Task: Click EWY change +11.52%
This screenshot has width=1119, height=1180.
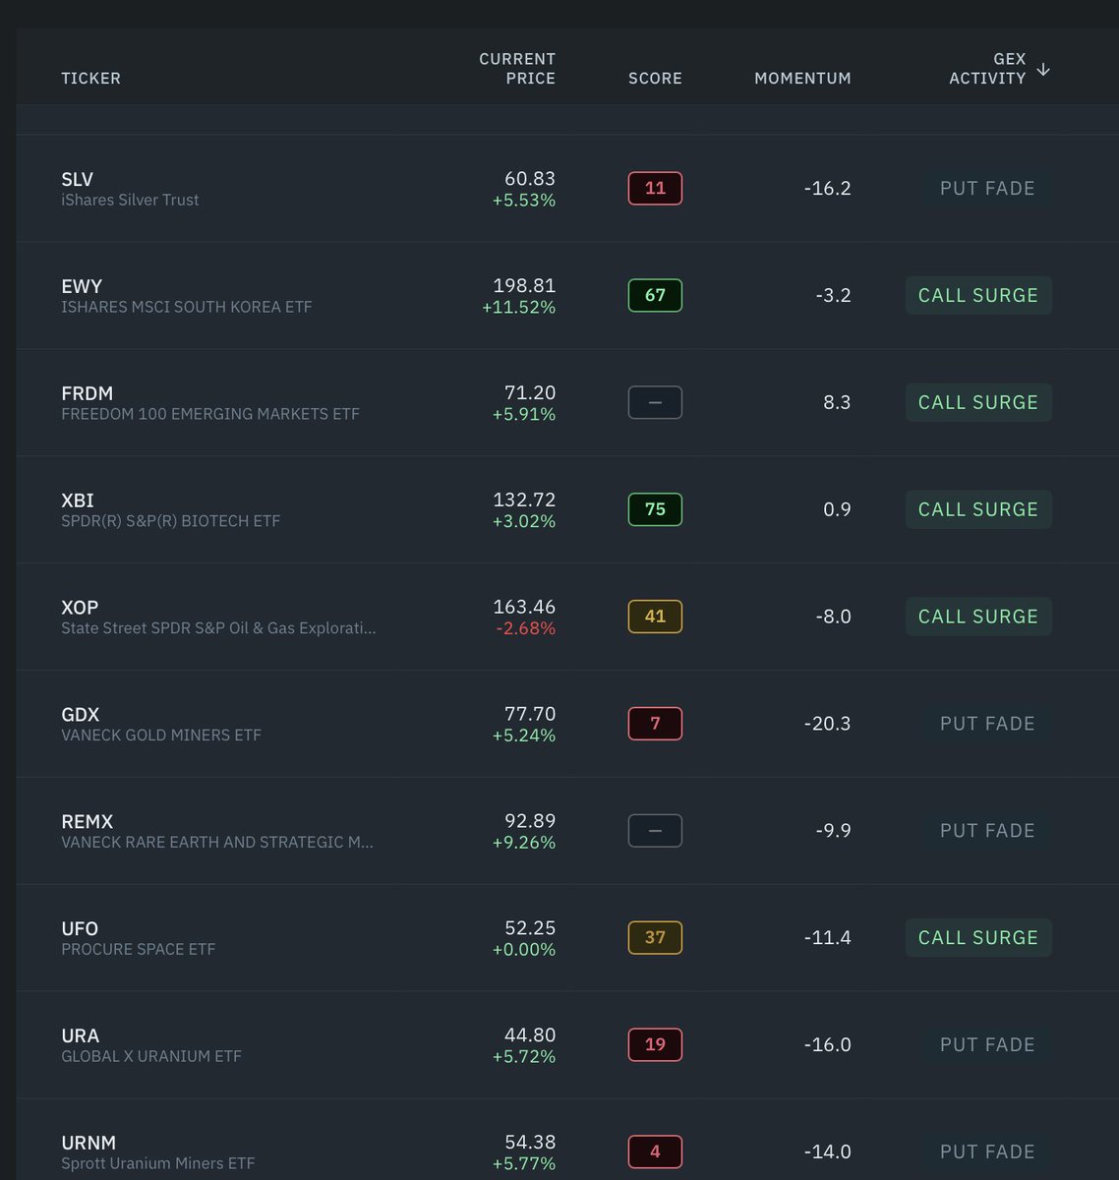Action: [518, 308]
